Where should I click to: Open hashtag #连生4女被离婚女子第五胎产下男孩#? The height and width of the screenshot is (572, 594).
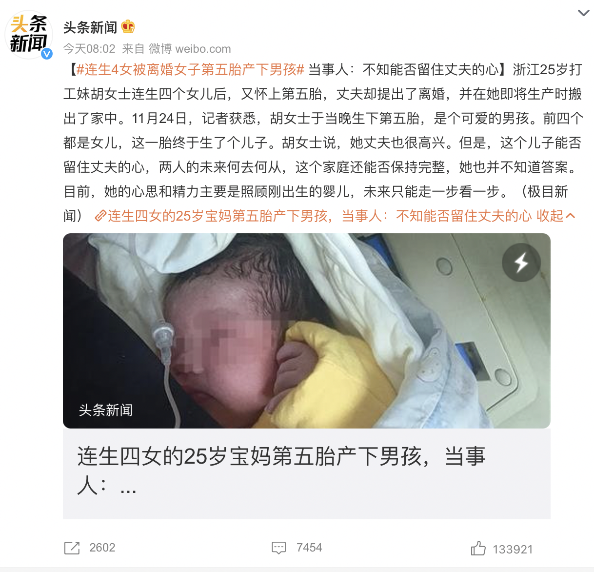tap(190, 70)
